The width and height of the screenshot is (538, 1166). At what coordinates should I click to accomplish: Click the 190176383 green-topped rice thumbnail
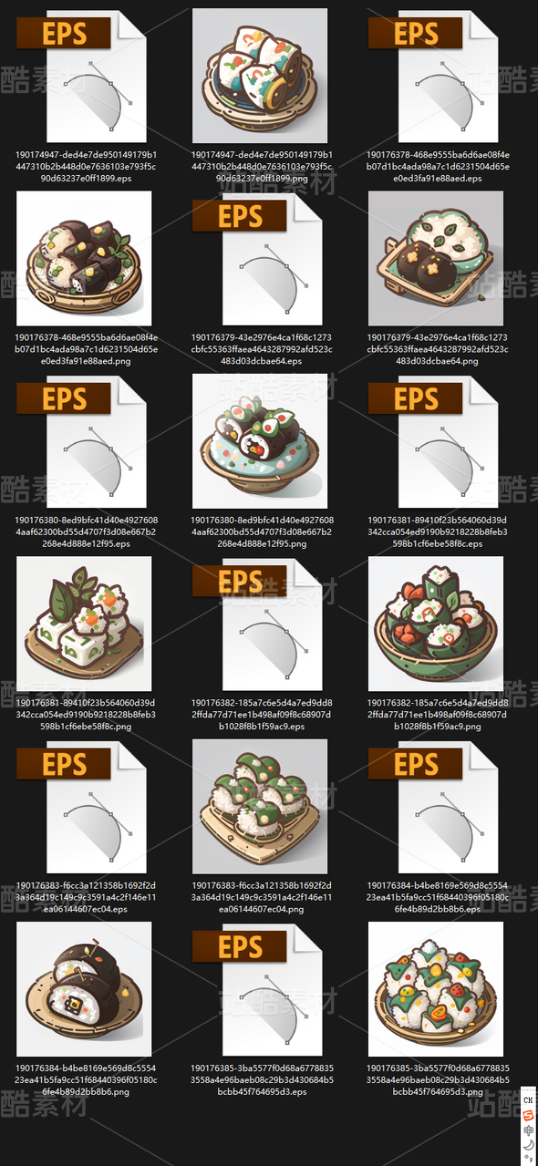click(x=260, y=806)
